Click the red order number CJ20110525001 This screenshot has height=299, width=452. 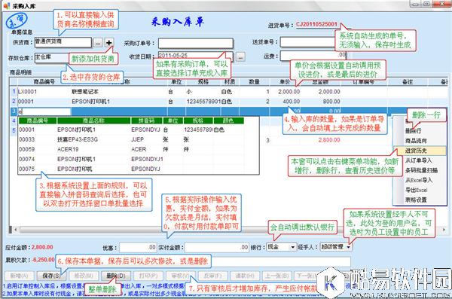[x=316, y=24]
